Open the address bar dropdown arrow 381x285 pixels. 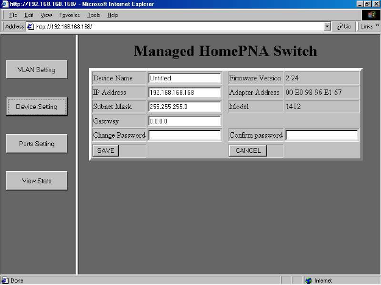327,26
